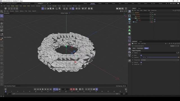
Task: Toggle the highlighted snap-grid icon in top toolbar
Action: (73, 8)
